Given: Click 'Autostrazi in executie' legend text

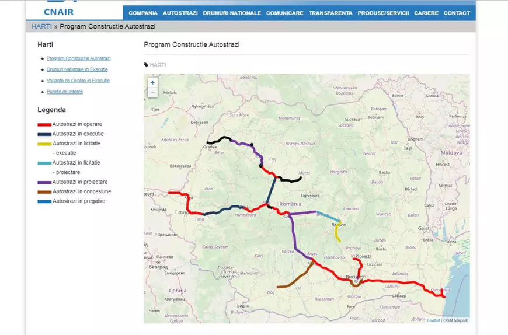Looking at the screenshot, I should [x=78, y=134].
